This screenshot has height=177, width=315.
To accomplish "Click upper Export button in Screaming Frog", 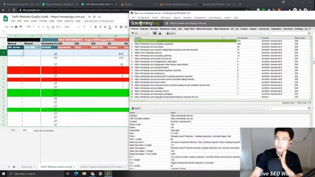I will [x=171, y=33].
